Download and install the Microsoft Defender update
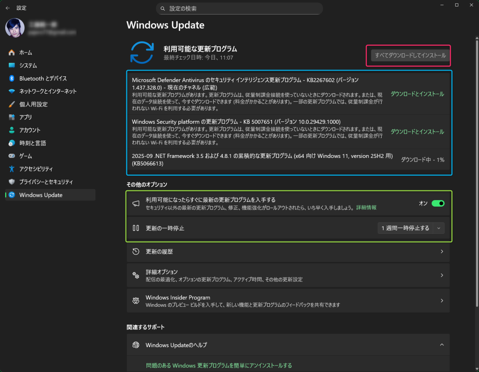The width and height of the screenshot is (479, 372). (417, 94)
